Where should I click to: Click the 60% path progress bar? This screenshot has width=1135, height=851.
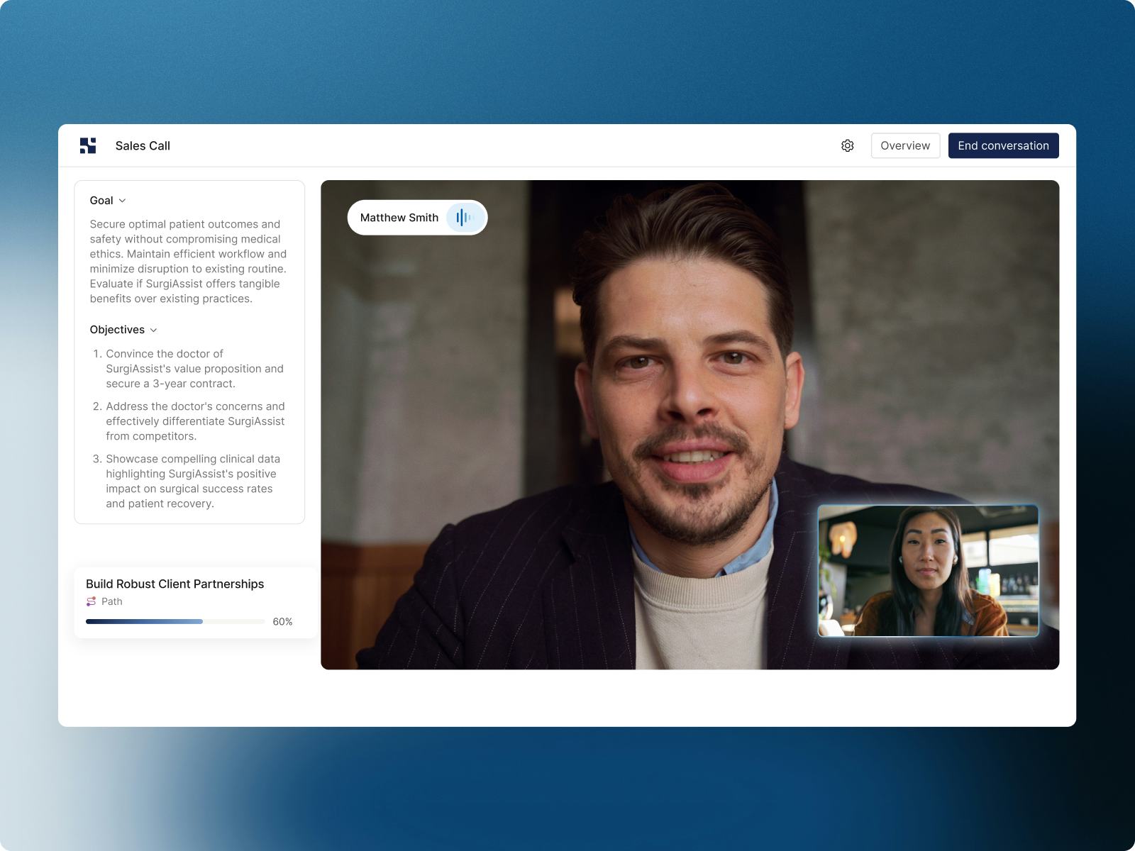click(x=175, y=621)
